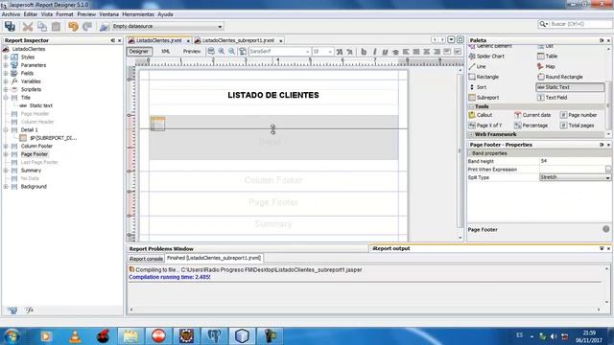Switch to XML view
Viewport: 614px width, 345px height.
(166, 51)
